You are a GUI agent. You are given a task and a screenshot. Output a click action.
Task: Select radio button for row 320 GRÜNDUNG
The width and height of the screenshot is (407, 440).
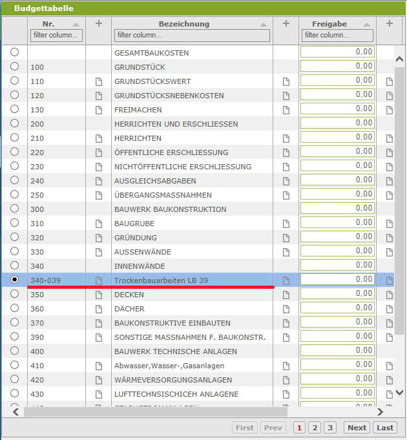(x=14, y=238)
